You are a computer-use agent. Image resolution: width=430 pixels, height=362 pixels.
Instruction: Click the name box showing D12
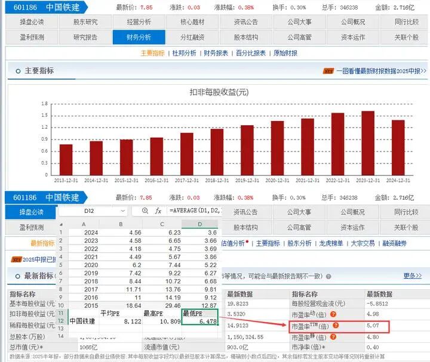pos(89,211)
